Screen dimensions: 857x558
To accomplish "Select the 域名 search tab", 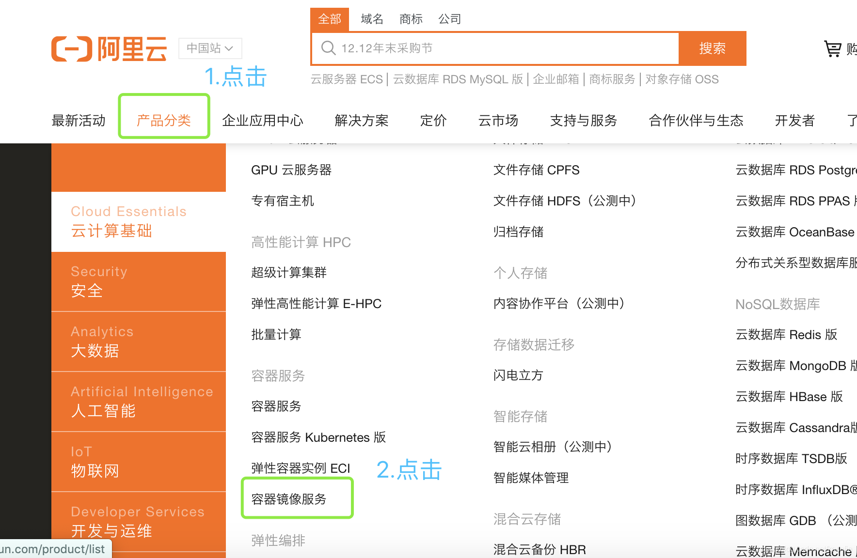I will [x=372, y=19].
